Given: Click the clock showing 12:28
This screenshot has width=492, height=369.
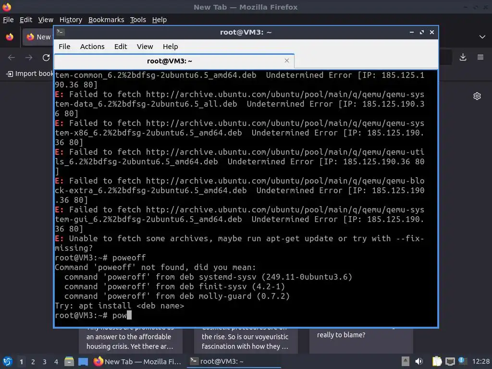Looking at the screenshot, I should [480, 362].
